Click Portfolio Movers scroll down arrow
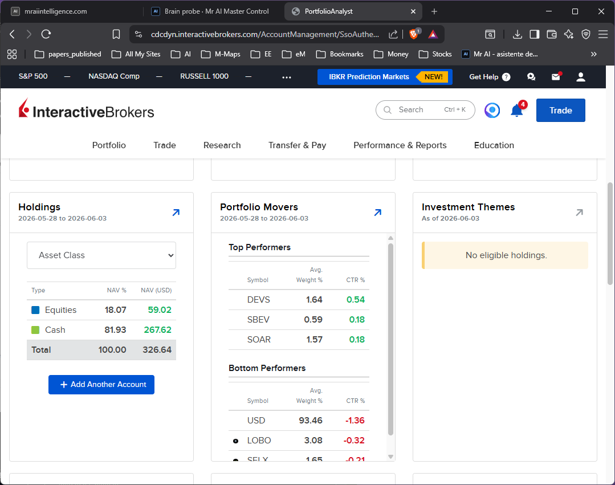This screenshot has height=485, width=615. pyautogui.click(x=390, y=457)
